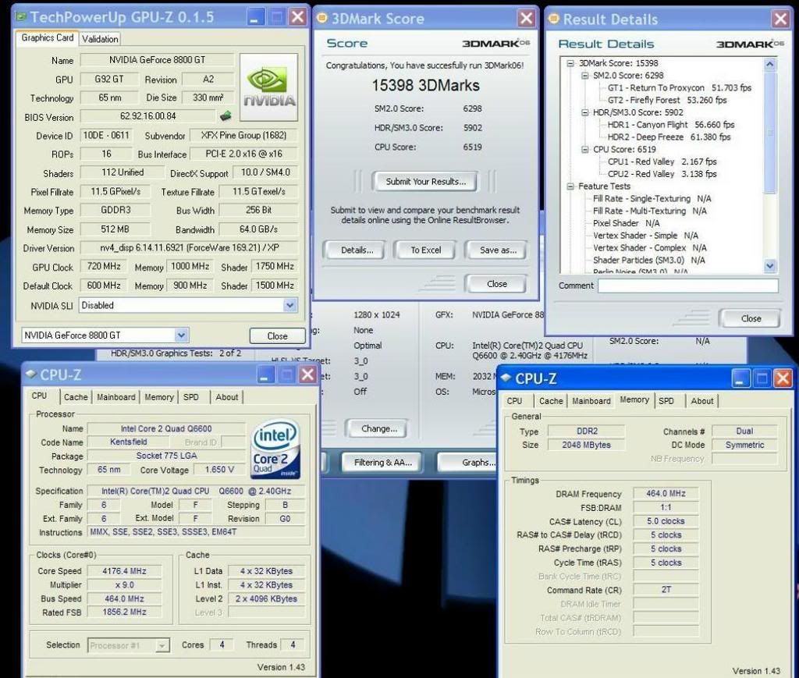Click the Save as button
The image size is (799, 678).
click(498, 250)
